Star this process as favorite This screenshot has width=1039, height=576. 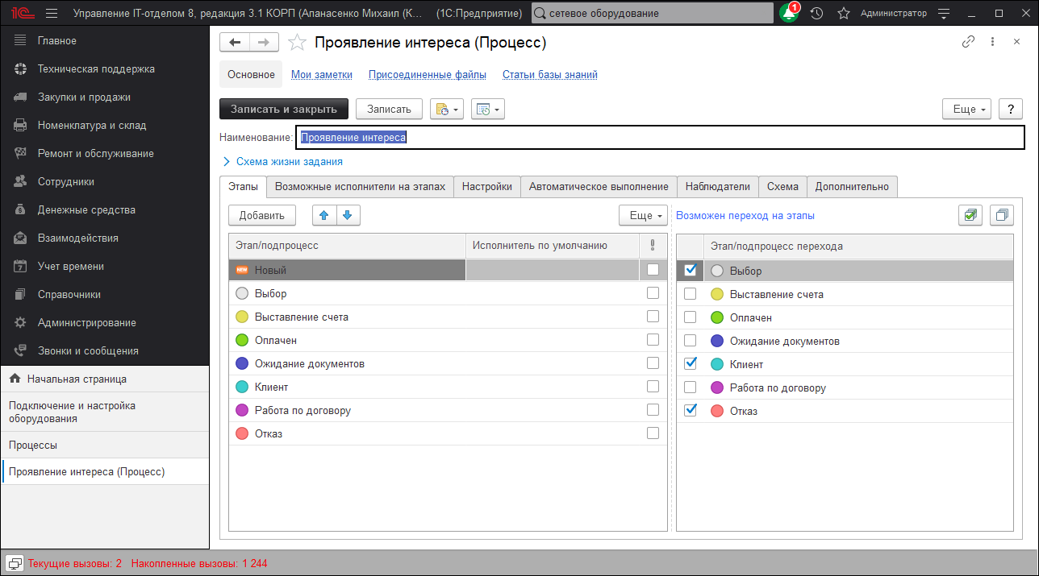coord(297,43)
